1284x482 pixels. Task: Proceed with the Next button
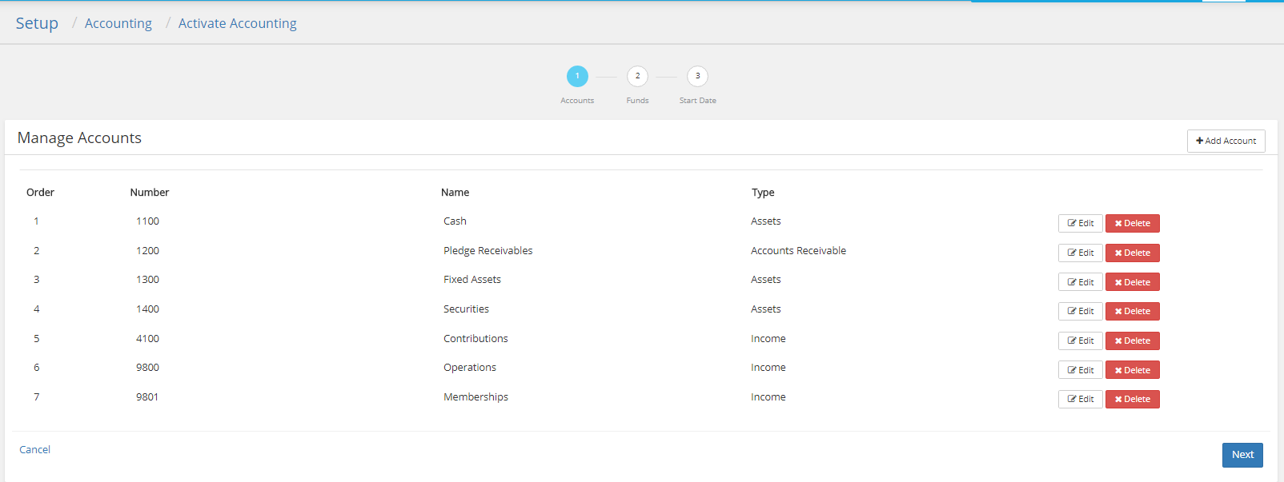click(1242, 455)
